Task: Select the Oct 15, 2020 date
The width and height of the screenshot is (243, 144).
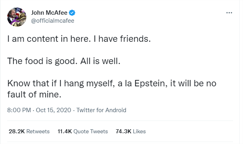Action: click(x=53, y=110)
